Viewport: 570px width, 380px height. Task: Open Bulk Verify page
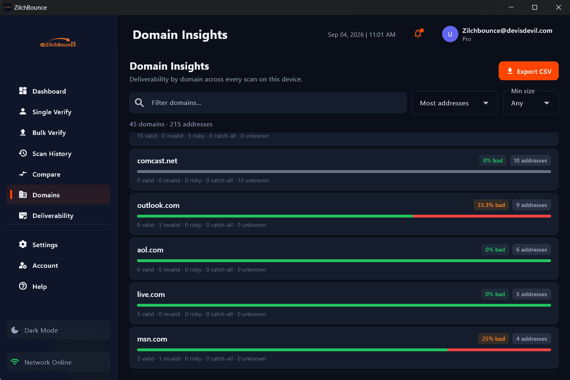click(58, 132)
